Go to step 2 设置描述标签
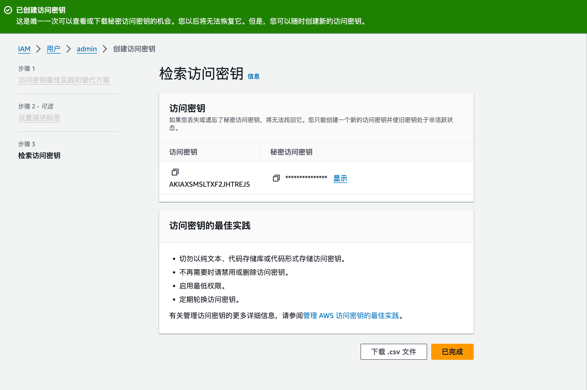Viewport: 587px width, 390px height. (x=39, y=118)
